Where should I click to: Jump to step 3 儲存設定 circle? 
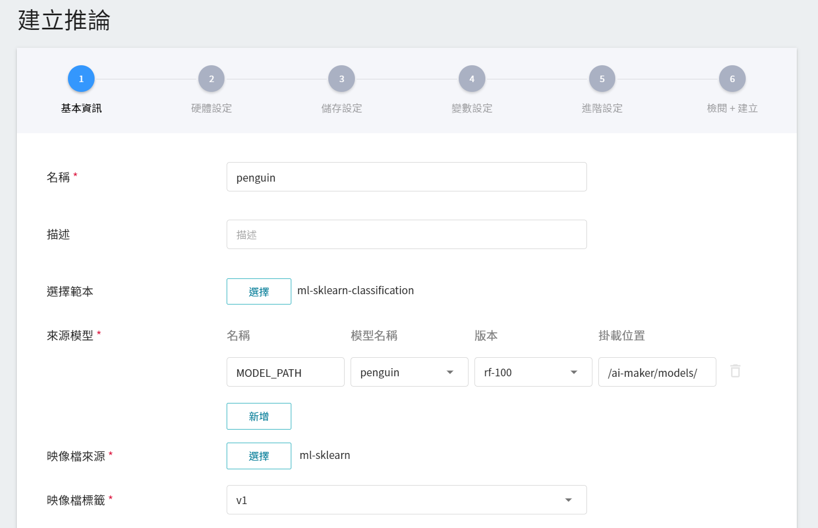(x=341, y=79)
